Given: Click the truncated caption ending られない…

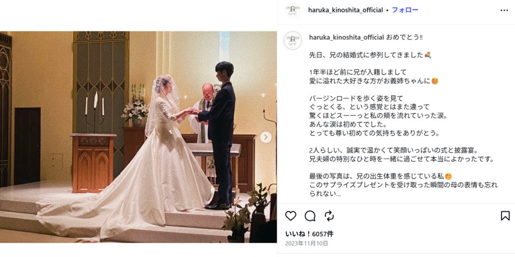Looking at the screenshot, I should click(325, 194).
